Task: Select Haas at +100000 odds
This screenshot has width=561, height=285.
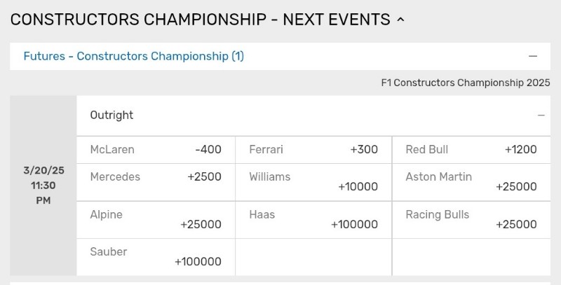Action: click(313, 220)
